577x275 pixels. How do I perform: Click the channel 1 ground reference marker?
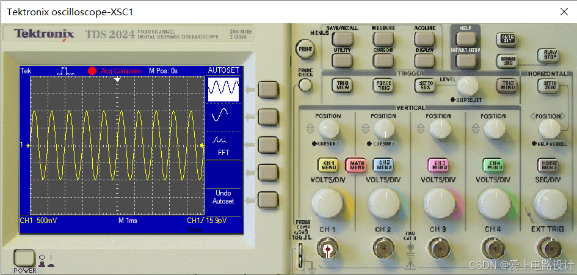pos(25,145)
